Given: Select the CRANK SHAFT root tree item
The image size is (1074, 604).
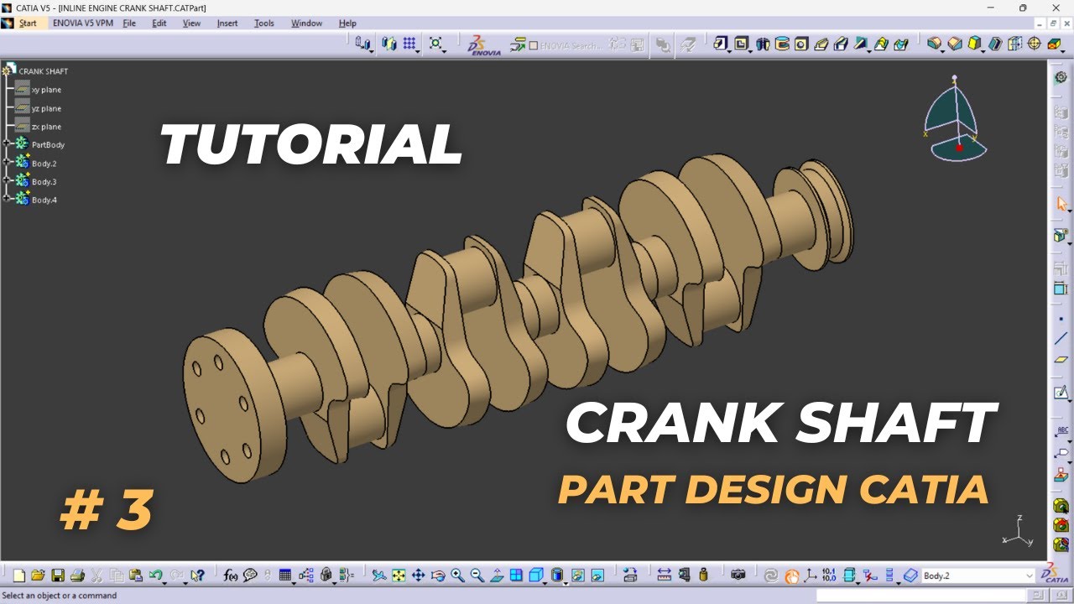Looking at the screenshot, I should coord(44,71).
